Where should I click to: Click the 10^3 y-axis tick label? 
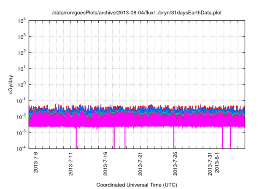pos(22,37)
